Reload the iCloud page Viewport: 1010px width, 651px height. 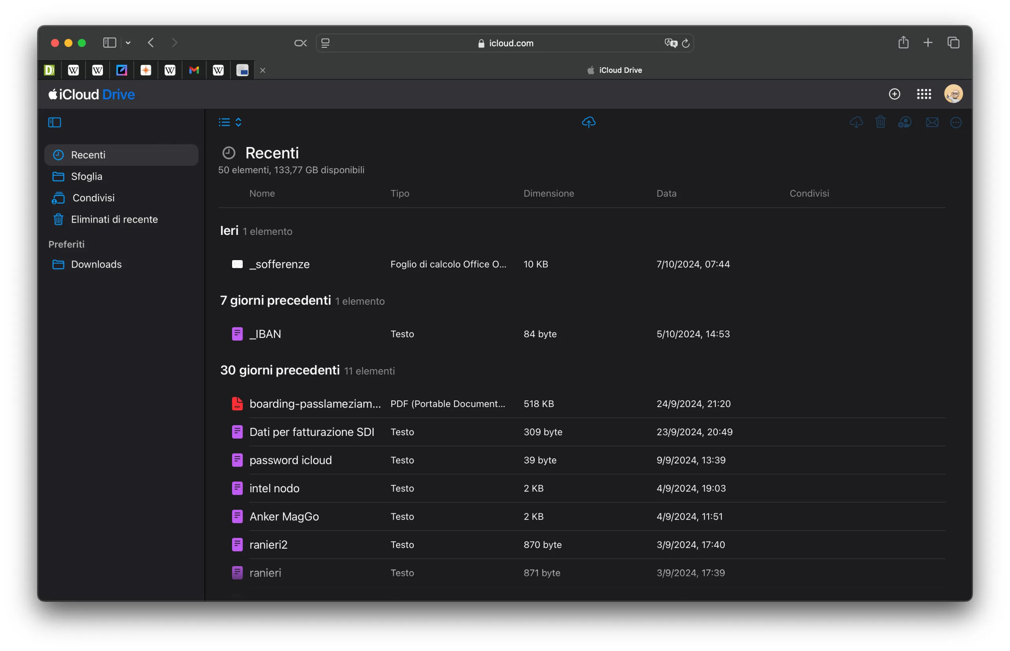click(x=686, y=43)
